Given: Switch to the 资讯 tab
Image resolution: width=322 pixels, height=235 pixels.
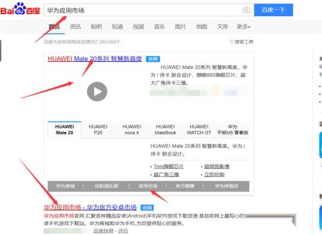Looking at the screenshot, I should 75,27.
